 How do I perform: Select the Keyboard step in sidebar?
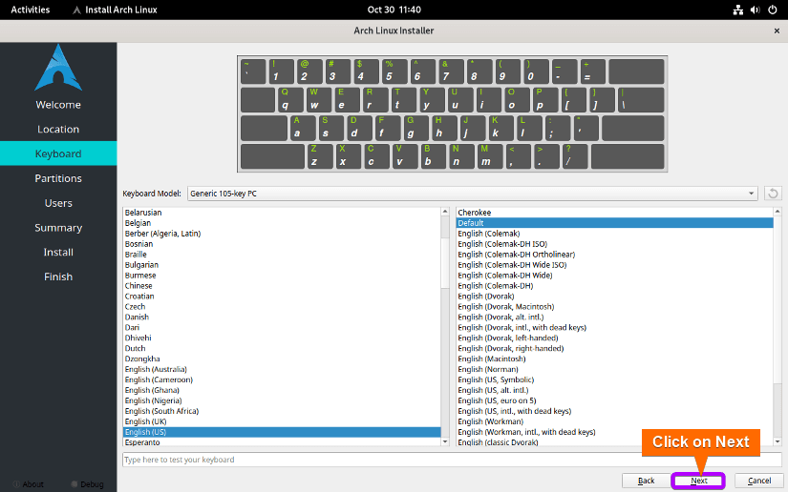pos(58,154)
